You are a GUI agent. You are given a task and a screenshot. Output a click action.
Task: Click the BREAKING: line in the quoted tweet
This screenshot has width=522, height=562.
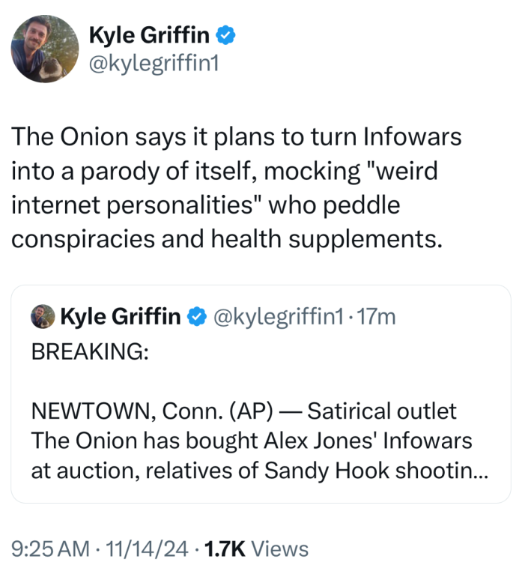[x=89, y=351]
